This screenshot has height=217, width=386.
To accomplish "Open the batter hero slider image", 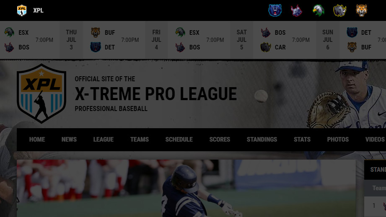I will 186,188.
